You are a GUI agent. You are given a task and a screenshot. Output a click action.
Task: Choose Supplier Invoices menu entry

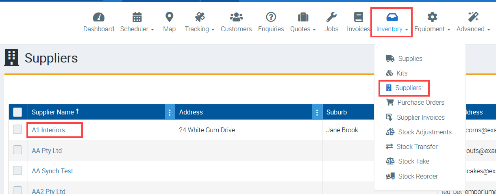(420, 118)
